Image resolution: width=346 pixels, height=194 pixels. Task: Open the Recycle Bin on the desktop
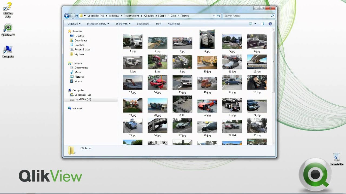tap(337, 159)
